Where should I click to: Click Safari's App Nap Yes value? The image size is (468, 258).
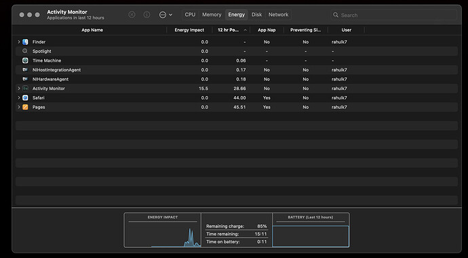tap(267, 98)
